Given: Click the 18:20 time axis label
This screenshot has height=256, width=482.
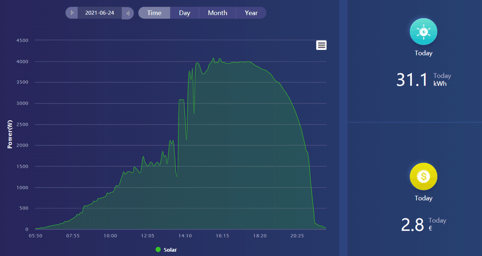Looking at the screenshot, I should click(260, 236).
